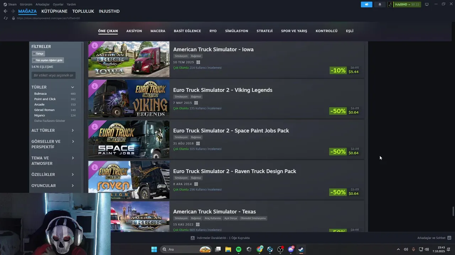
Task: Click the -50% price on Space Paint Jobs
Action: 338,152
